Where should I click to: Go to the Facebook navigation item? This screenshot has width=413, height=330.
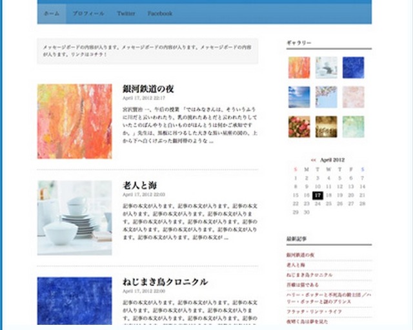tap(160, 14)
